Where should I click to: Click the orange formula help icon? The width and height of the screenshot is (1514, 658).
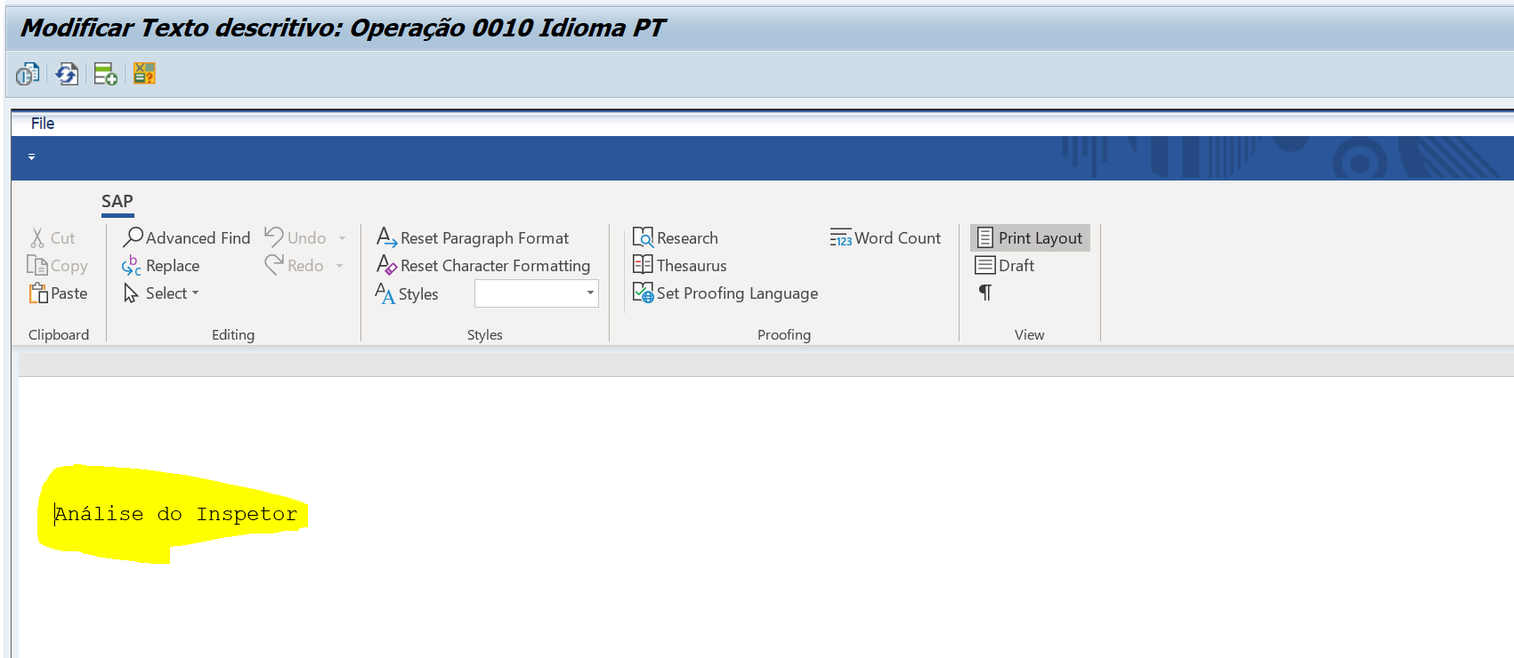tap(144, 74)
